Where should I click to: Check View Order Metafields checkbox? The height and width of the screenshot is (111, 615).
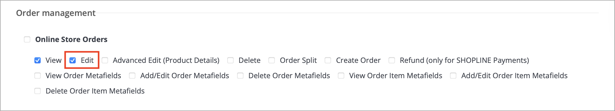37,76
